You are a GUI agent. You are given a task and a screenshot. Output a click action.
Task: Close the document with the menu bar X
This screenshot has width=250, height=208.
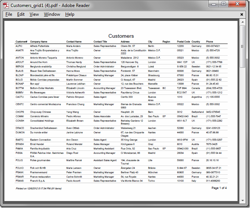[x=242, y=15]
